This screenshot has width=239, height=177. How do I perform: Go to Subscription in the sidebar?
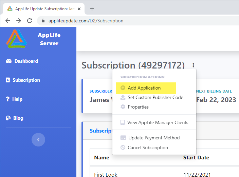(x=23, y=80)
